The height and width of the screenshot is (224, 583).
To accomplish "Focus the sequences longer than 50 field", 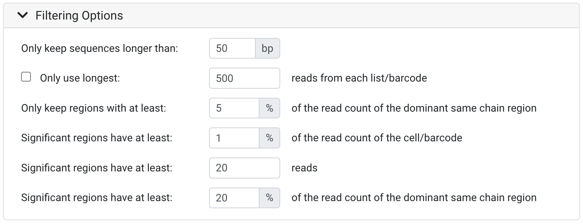I will pyautogui.click(x=232, y=48).
